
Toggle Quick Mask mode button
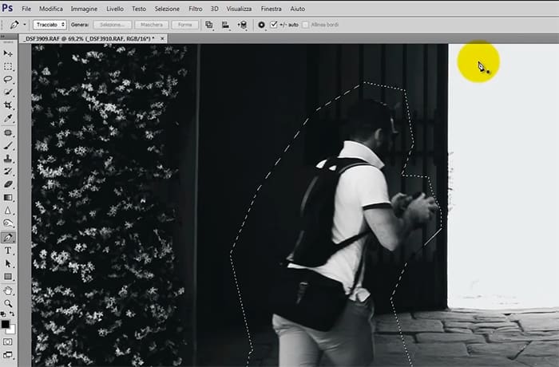[x=8, y=341]
